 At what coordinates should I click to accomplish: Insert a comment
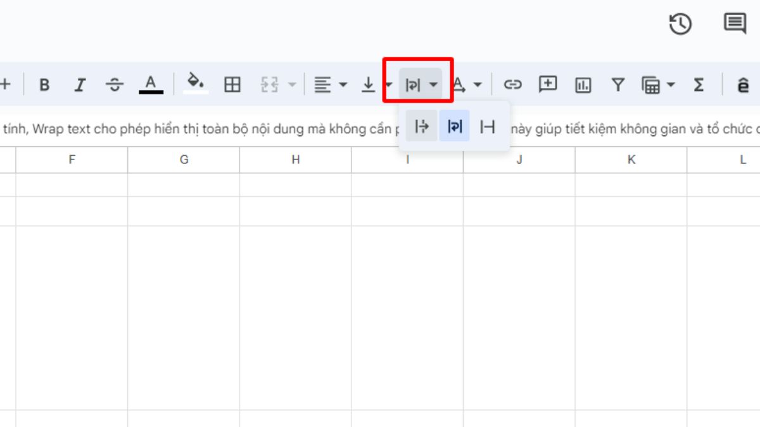[548, 84]
